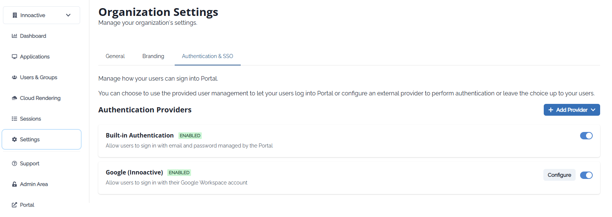Screen dimensions: 612x217
Task: Switch to the General tab
Action: [115, 56]
